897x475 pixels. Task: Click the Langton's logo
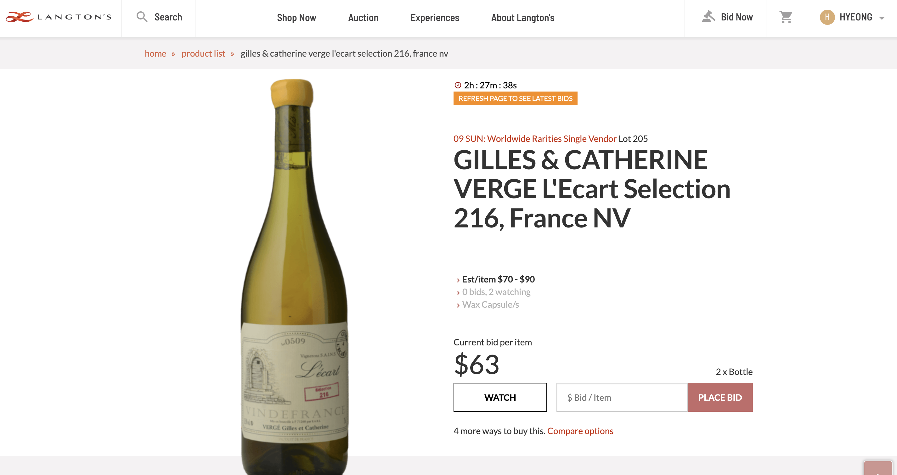tap(59, 17)
